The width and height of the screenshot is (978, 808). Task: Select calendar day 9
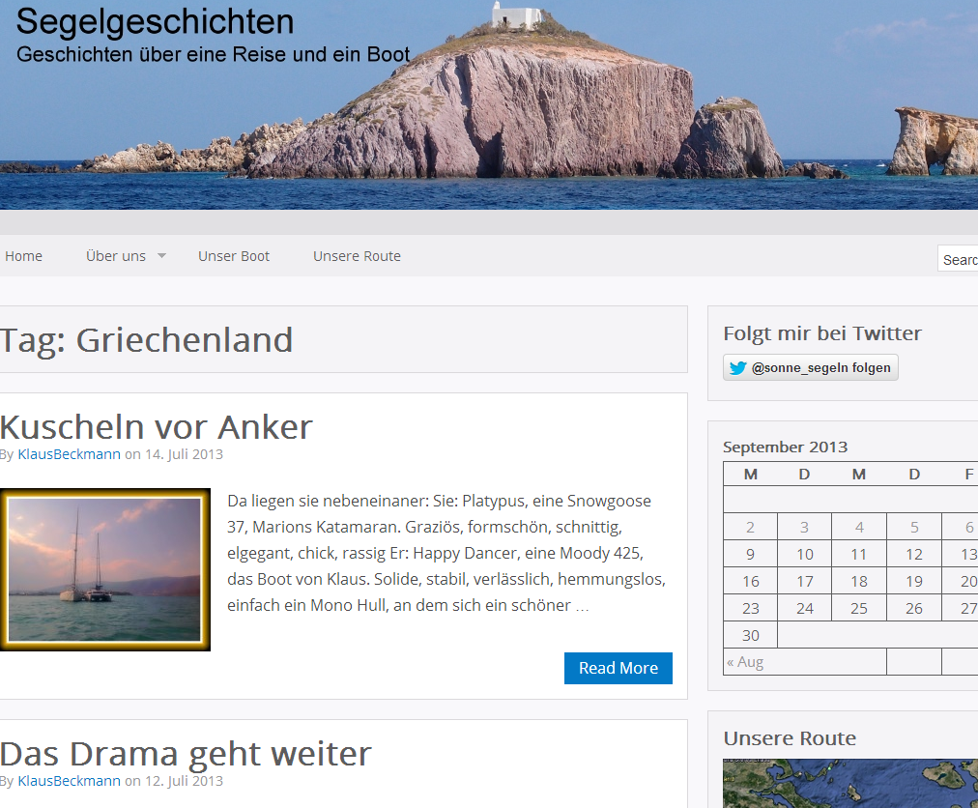point(750,554)
